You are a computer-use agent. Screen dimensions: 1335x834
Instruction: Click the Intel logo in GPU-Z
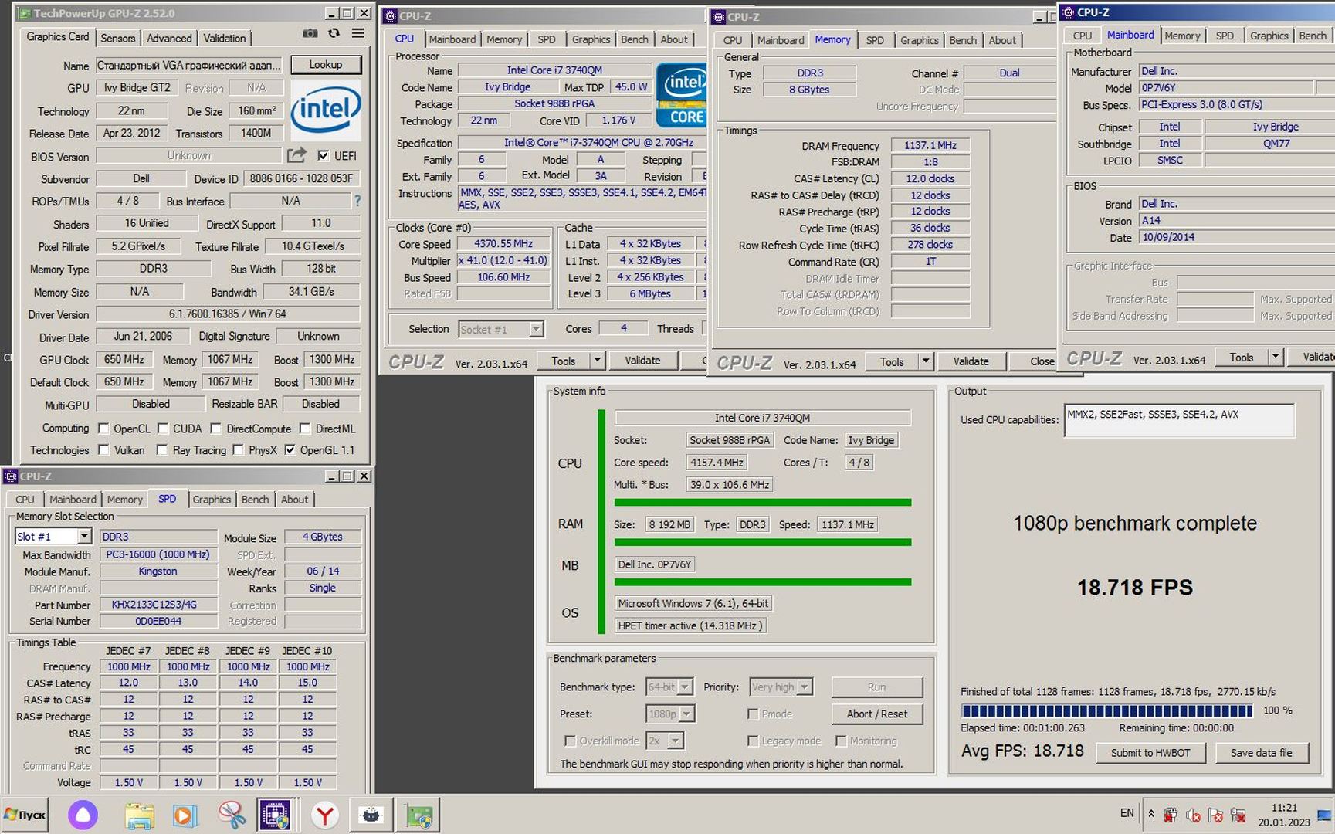click(x=326, y=110)
